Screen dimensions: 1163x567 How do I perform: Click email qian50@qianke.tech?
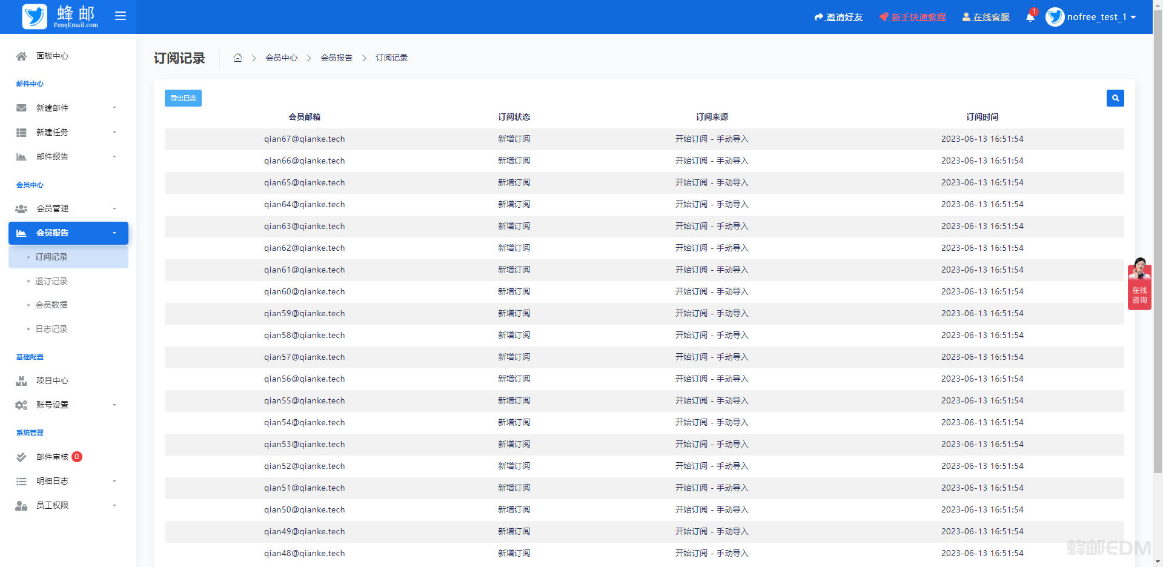point(305,509)
